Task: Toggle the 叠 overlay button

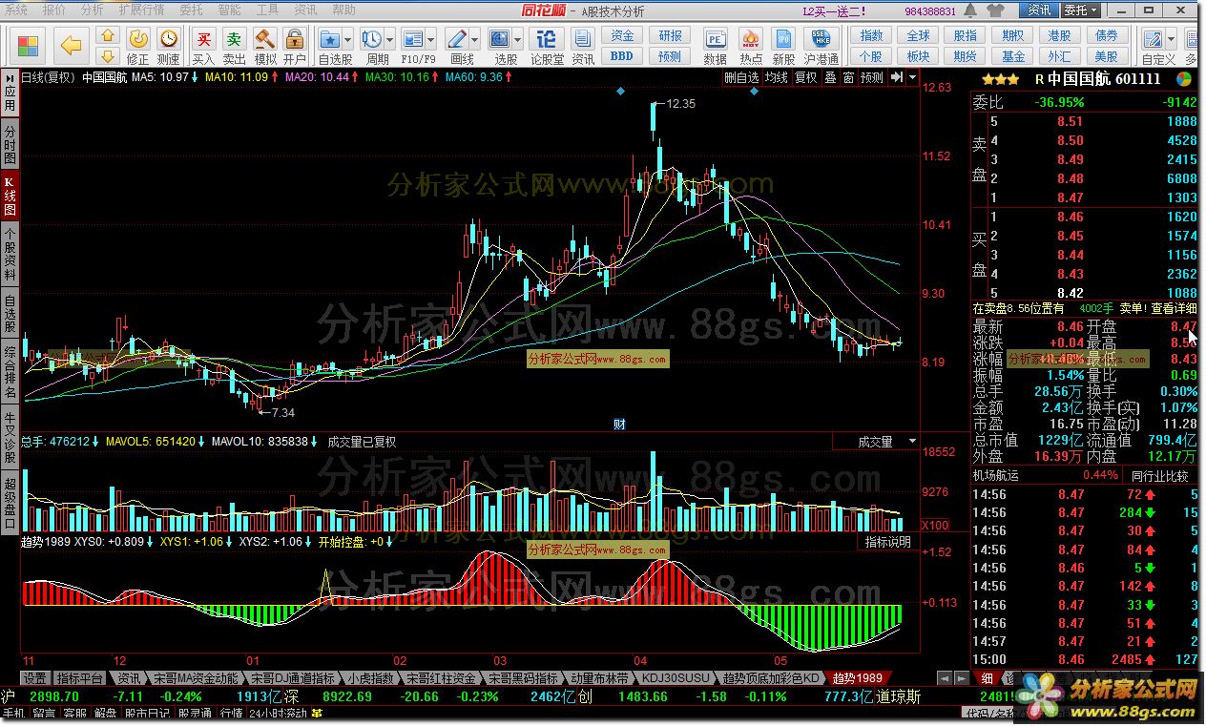Action: [831, 77]
